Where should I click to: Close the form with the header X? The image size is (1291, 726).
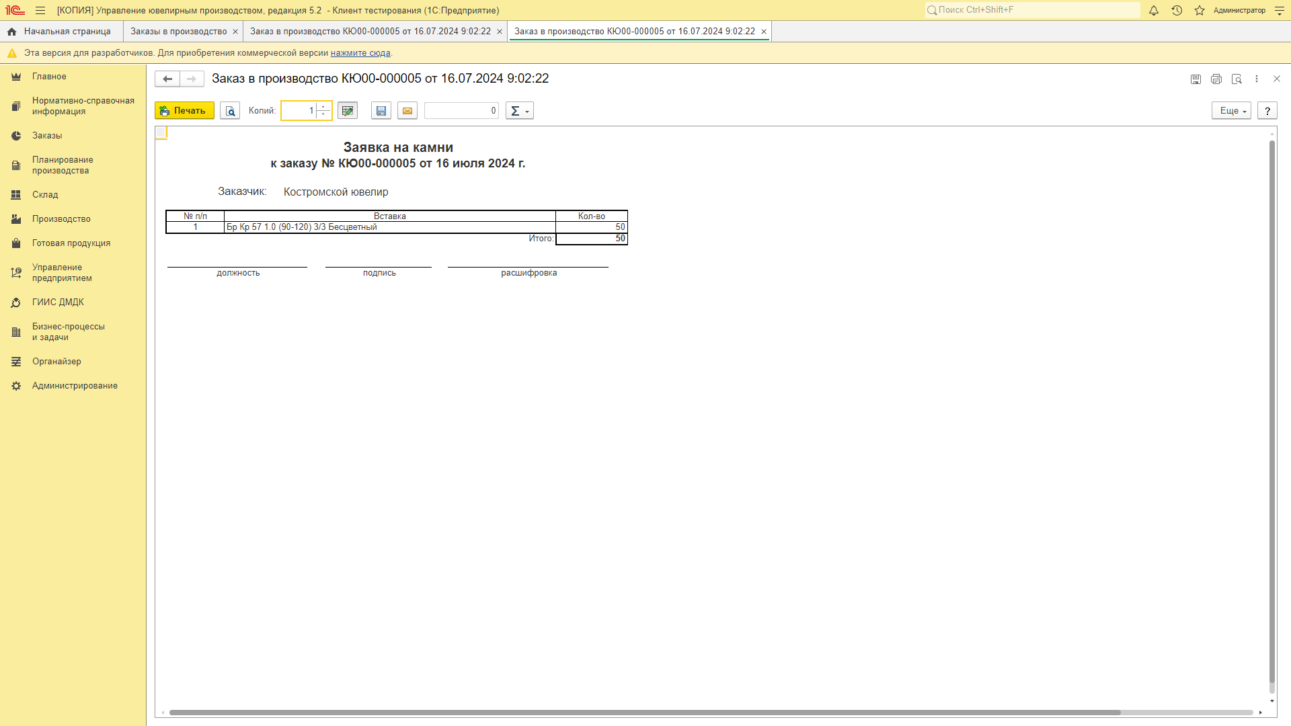coord(1277,79)
